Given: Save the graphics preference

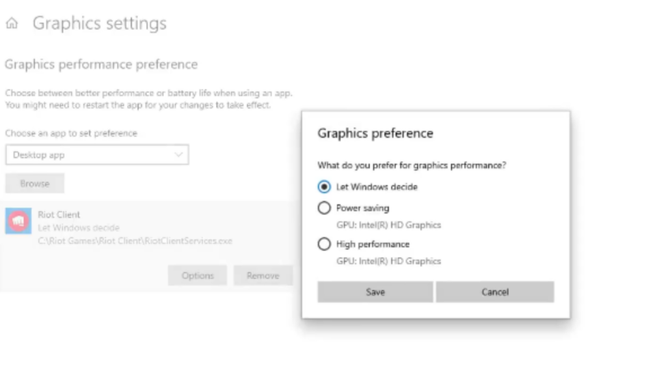Looking at the screenshot, I should pos(374,292).
